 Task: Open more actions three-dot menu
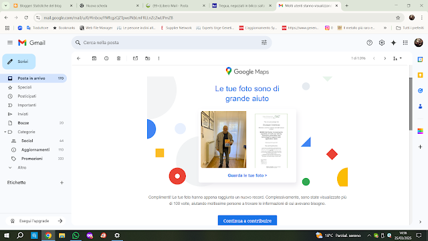[159, 58]
